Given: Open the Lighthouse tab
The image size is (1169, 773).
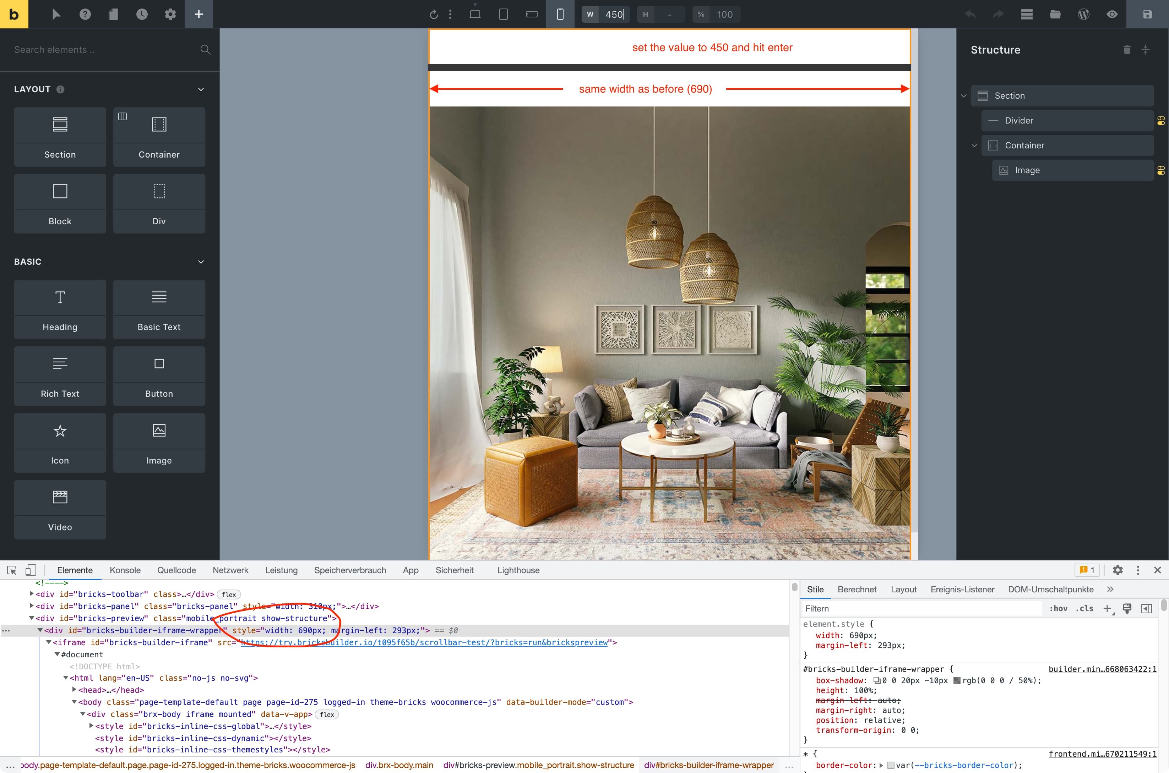Looking at the screenshot, I should pos(518,570).
